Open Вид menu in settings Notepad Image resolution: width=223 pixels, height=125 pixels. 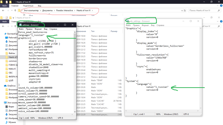click(x=45, y=29)
